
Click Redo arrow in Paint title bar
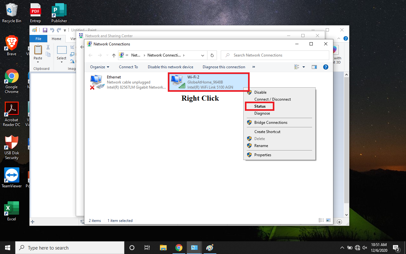tap(59, 30)
